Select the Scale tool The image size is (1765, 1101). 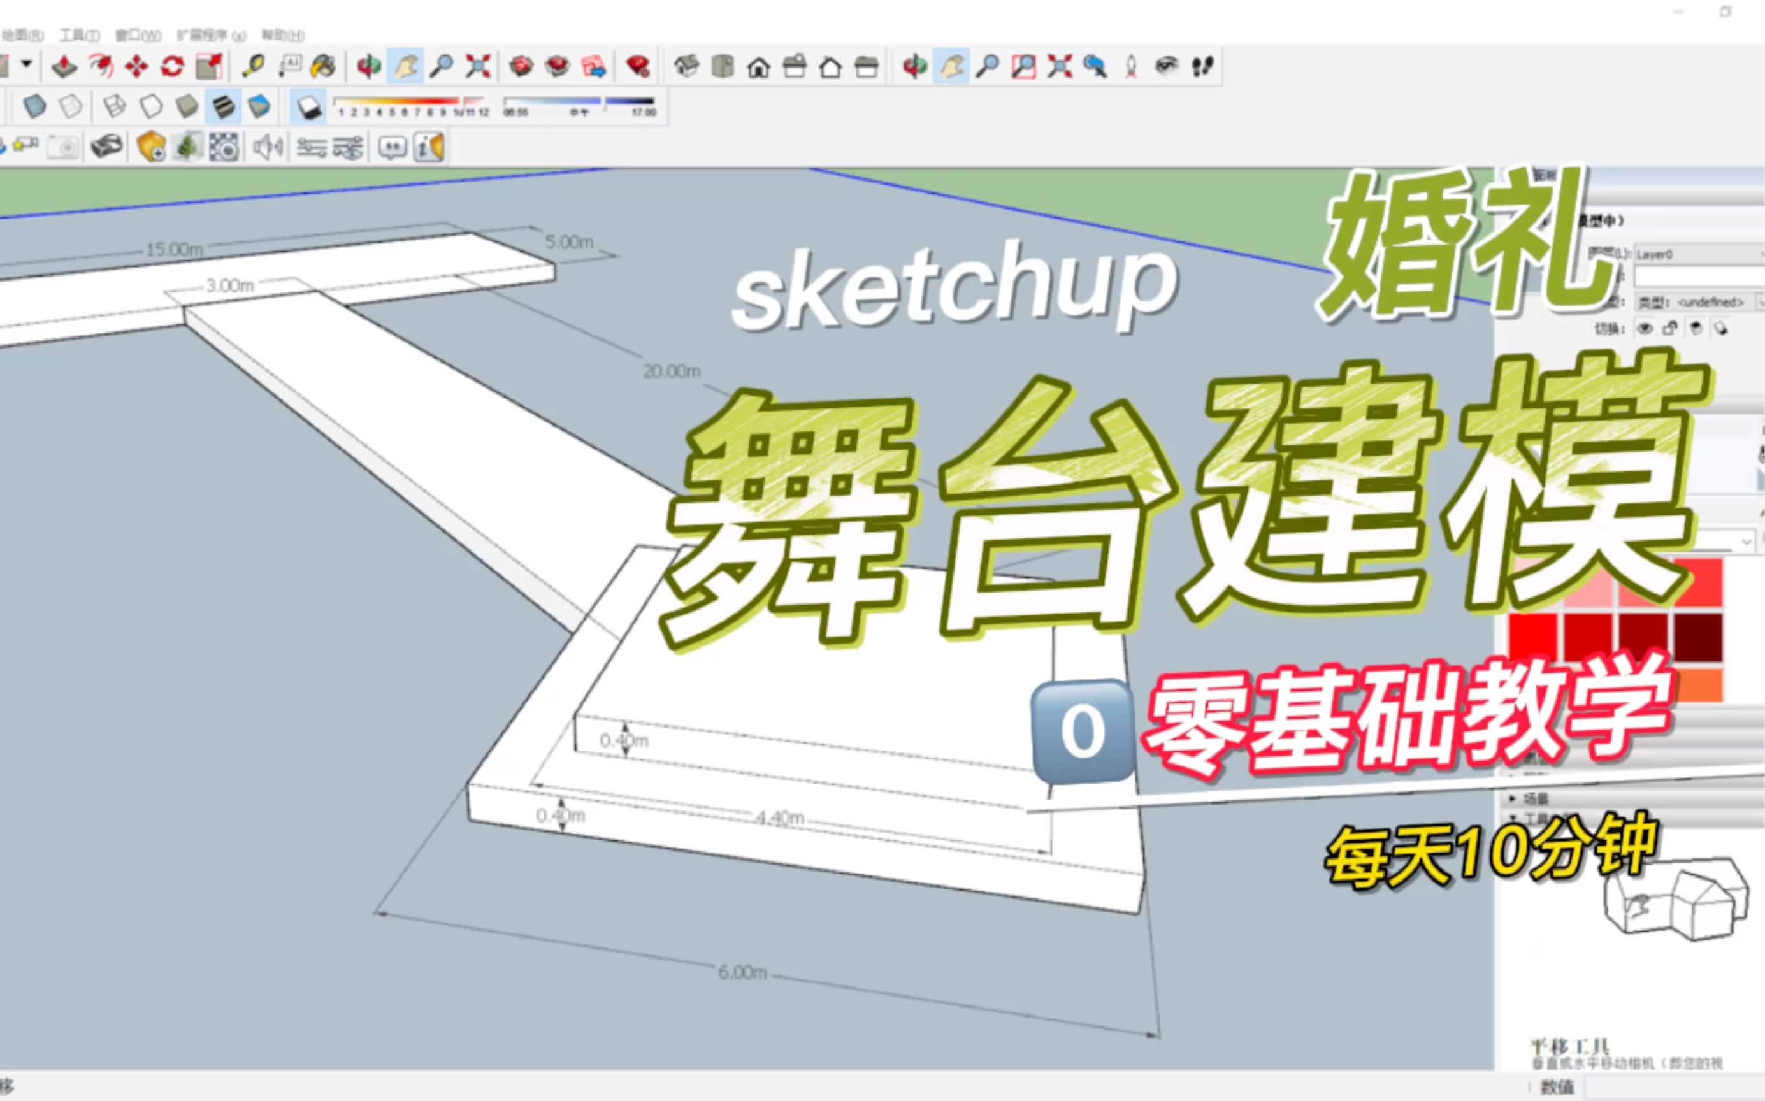(209, 67)
